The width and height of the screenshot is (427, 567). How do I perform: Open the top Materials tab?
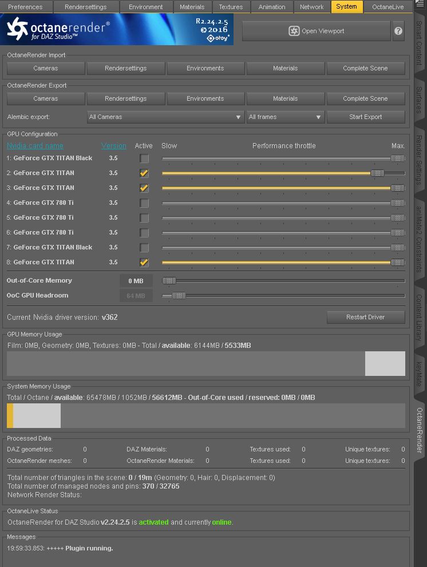point(192,7)
